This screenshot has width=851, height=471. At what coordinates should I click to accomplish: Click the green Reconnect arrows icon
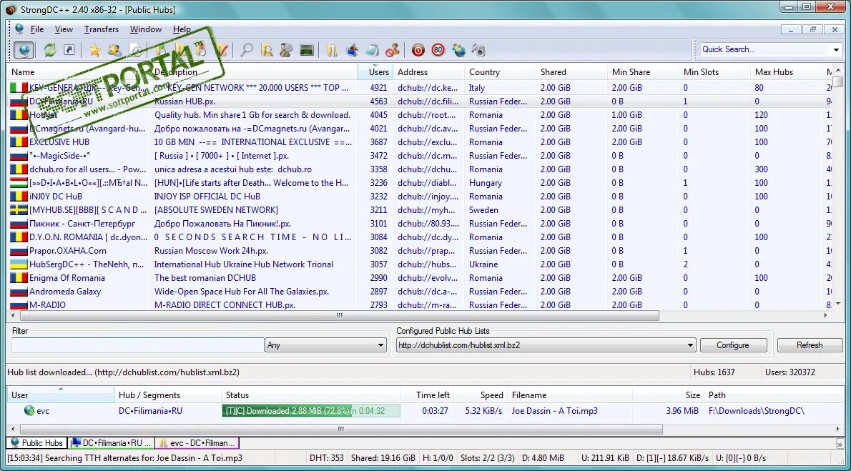click(50, 51)
